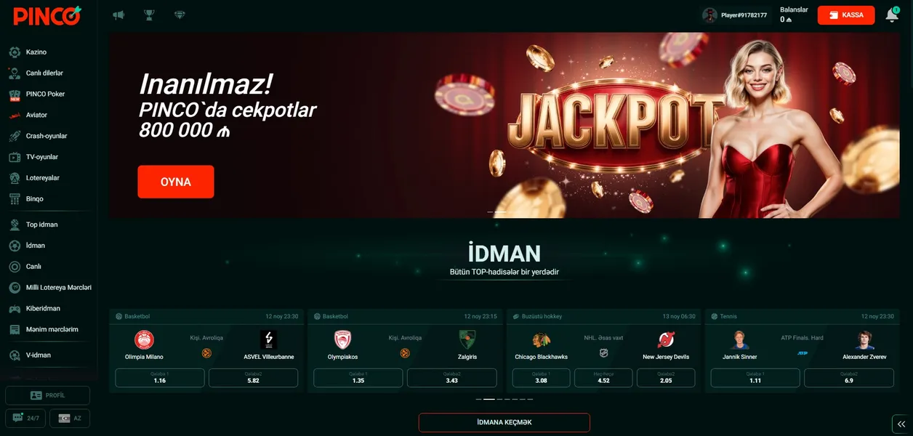Collapse the panel with double chevron button

pyautogui.click(x=901, y=424)
